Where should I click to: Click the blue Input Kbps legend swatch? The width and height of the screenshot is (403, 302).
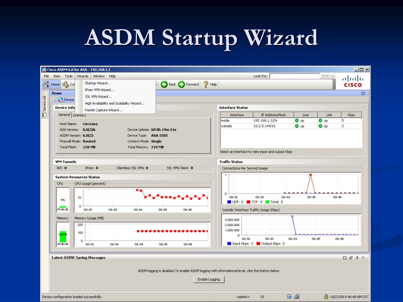(x=229, y=243)
